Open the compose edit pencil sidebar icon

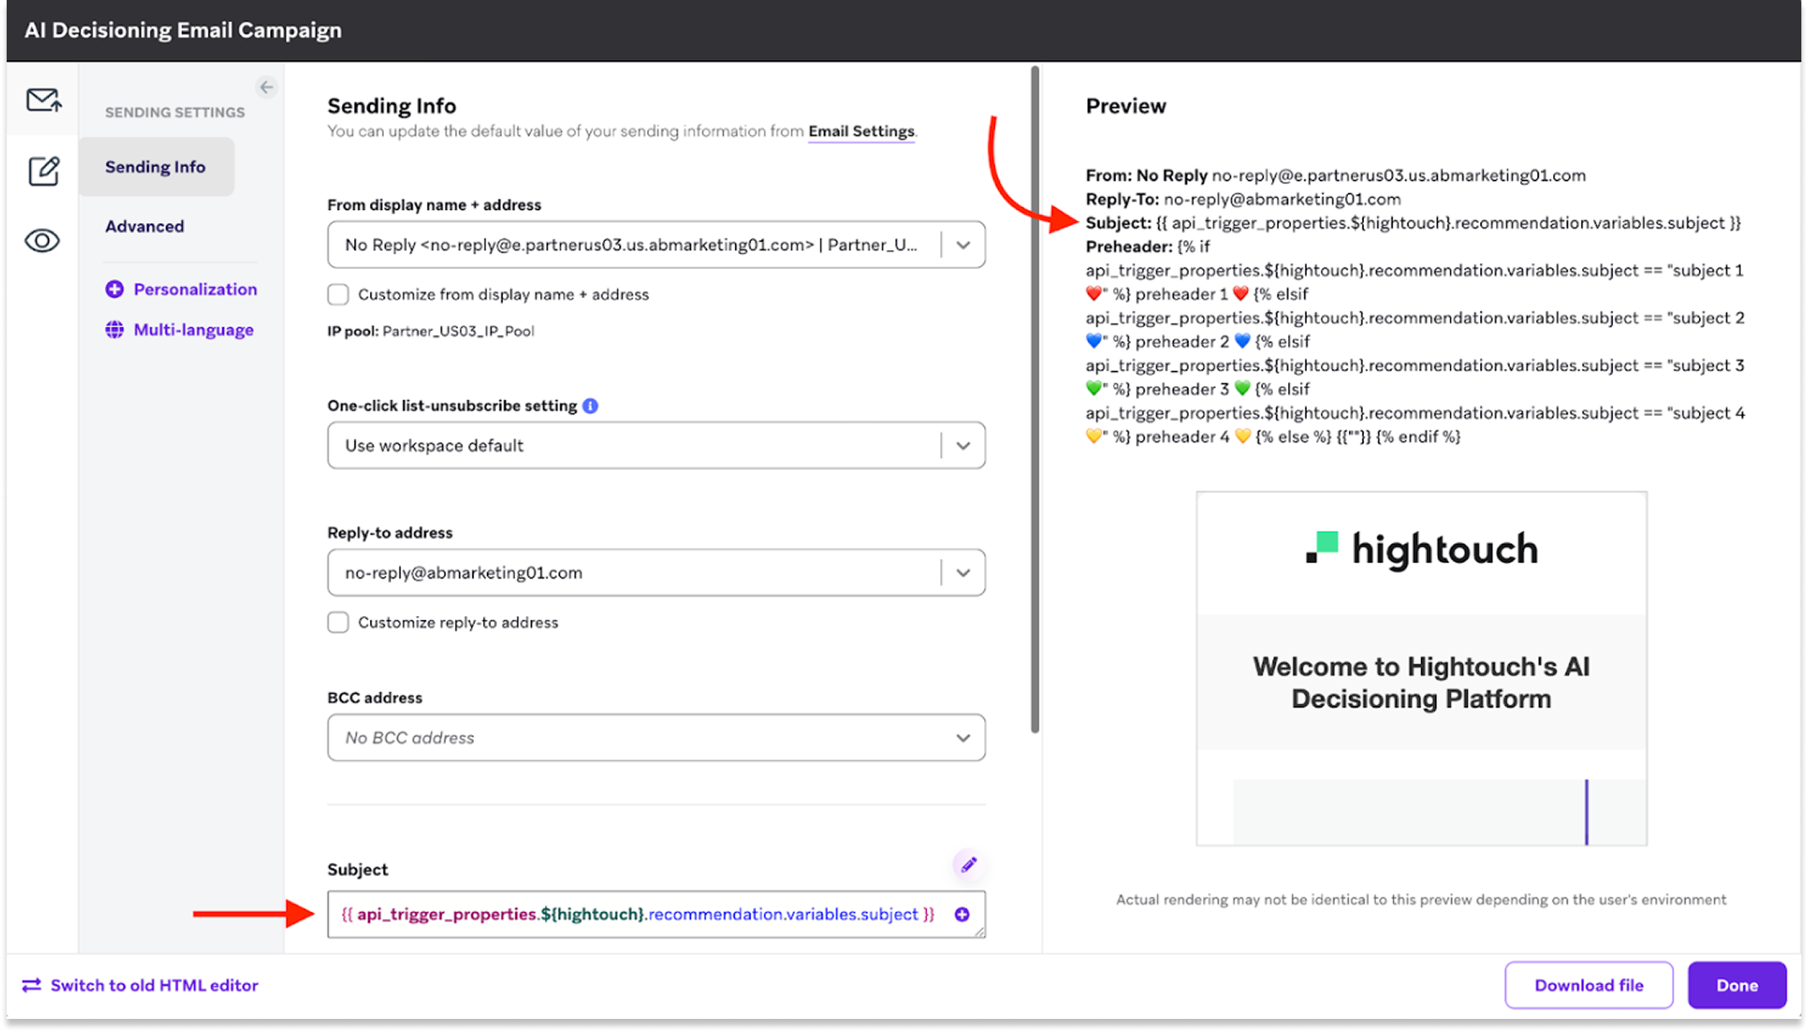43,171
